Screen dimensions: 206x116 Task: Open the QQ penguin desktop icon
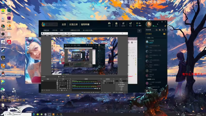coord(3,74)
